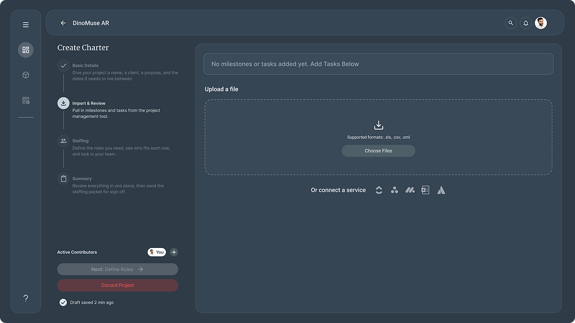Select the Basic Details checkmark step icon
The width and height of the screenshot is (575, 323).
click(x=63, y=66)
